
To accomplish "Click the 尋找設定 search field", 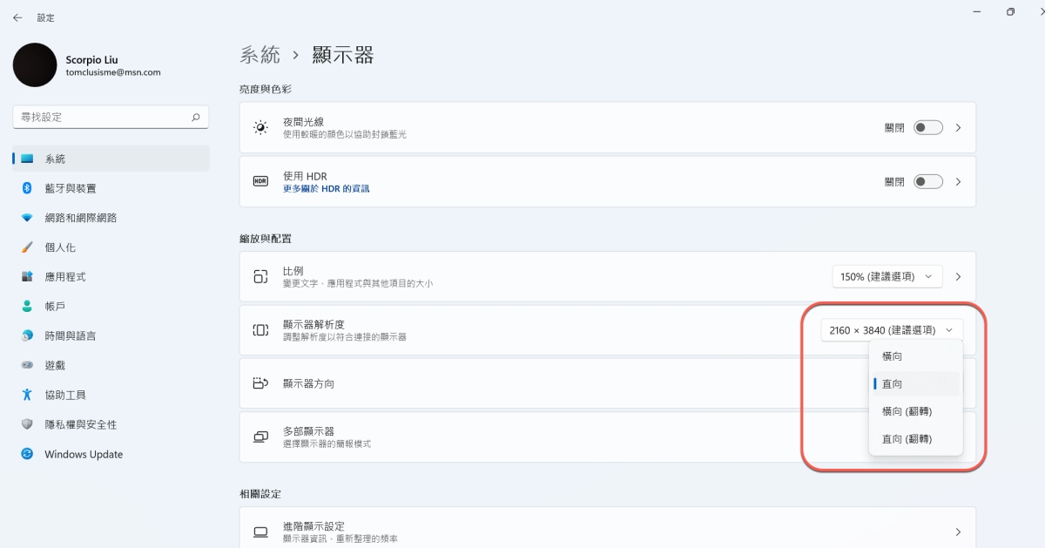I will click(x=111, y=117).
